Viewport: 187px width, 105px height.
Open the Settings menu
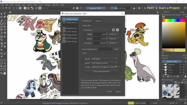coord(48,5)
